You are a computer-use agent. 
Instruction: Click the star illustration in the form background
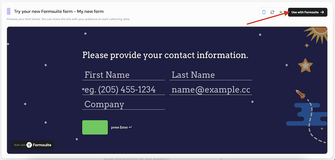(x=305, y=65)
